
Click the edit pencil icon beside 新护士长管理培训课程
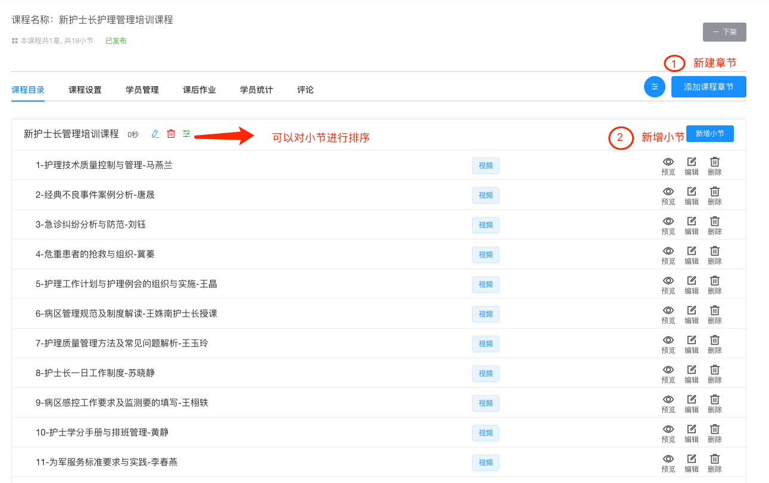tap(155, 134)
